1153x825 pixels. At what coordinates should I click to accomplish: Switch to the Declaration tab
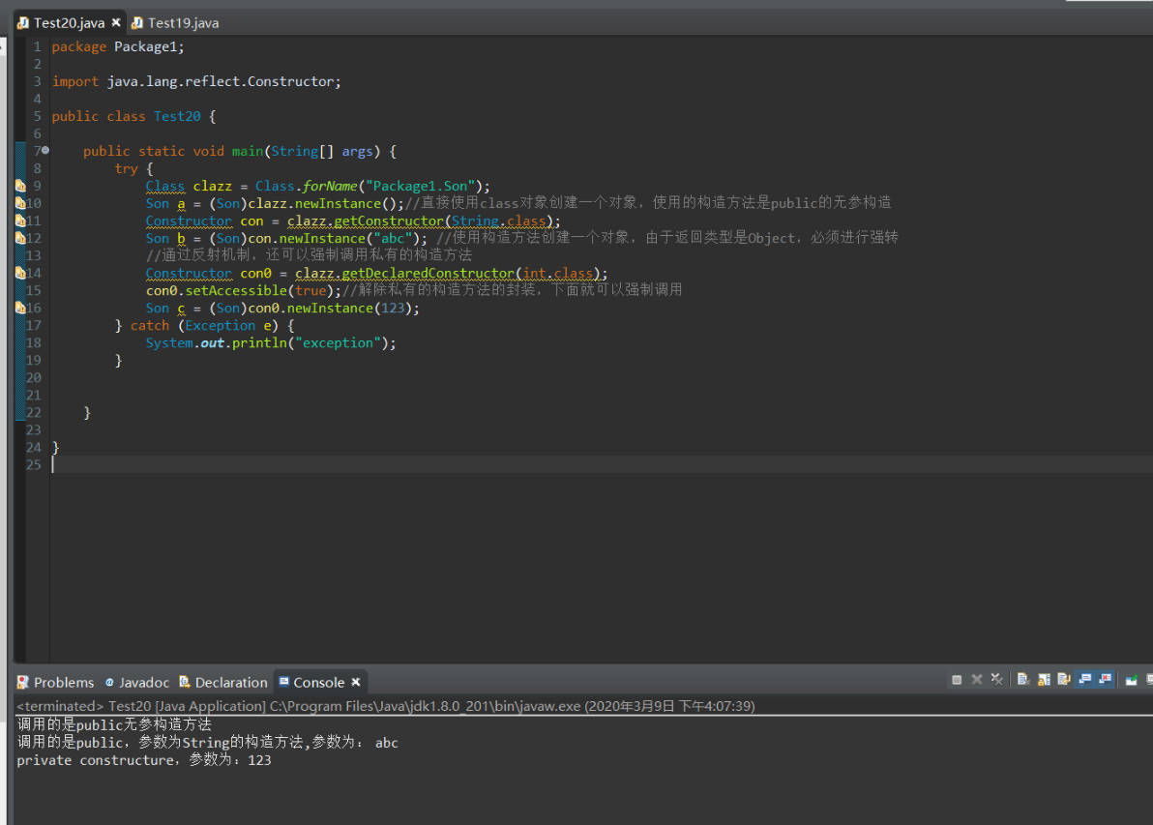point(230,682)
